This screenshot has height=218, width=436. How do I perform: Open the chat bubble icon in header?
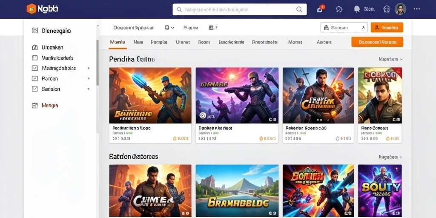pyautogui.click(x=339, y=9)
